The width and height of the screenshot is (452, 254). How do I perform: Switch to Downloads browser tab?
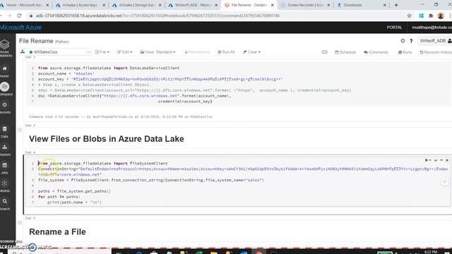[x=362, y=5]
